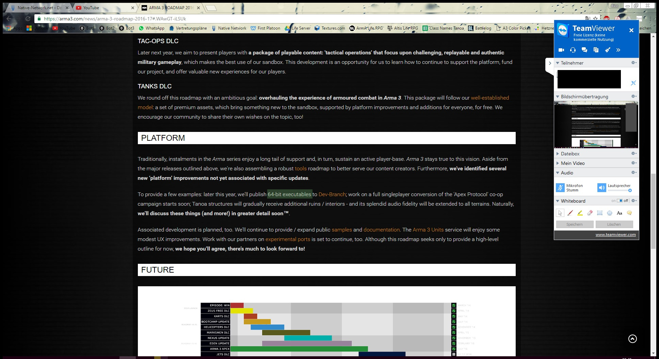Click the scroll-to-top circle button
659x359 pixels.
point(632,339)
